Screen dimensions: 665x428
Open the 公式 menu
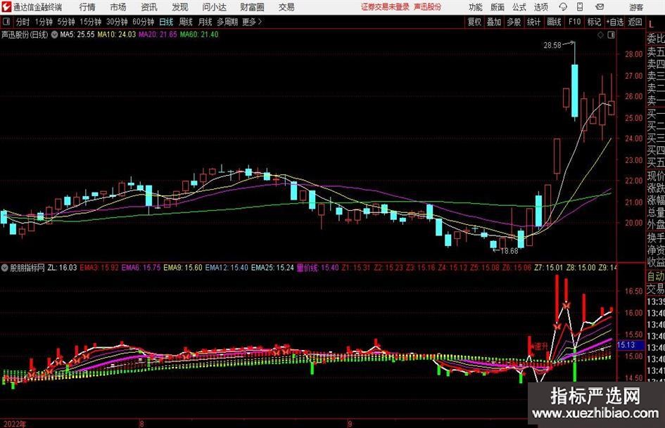pyautogui.click(x=519, y=7)
